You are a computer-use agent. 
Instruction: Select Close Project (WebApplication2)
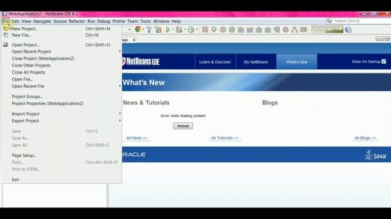pos(62,58)
